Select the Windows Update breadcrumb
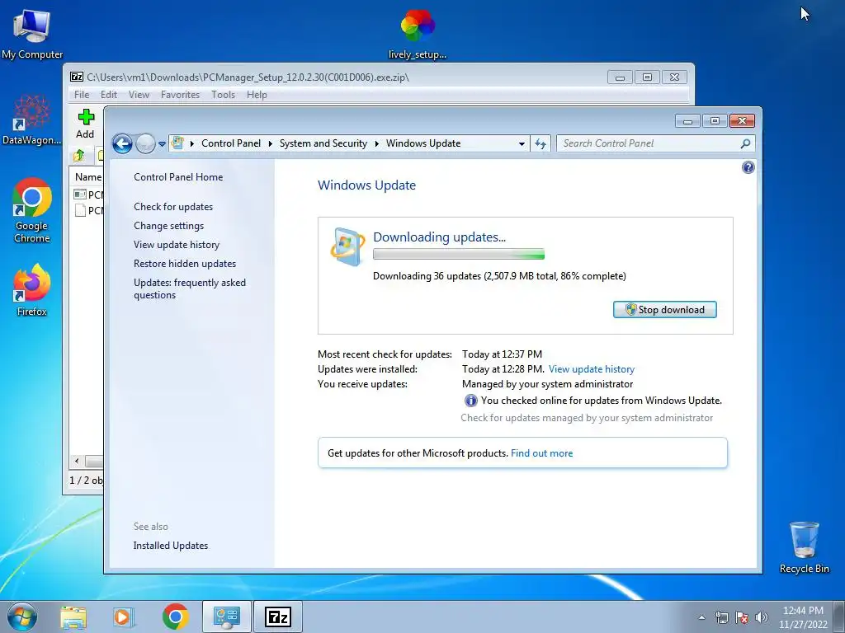The image size is (845, 633). click(x=423, y=143)
